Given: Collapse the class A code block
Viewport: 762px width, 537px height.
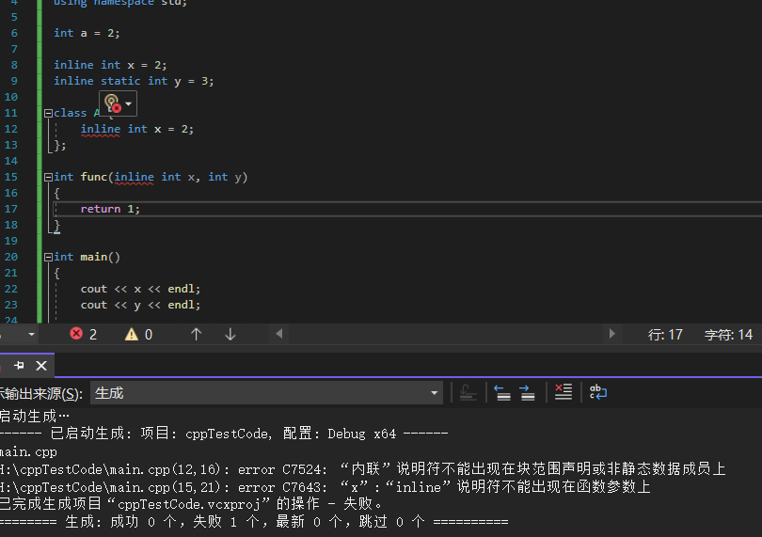Looking at the screenshot, I should 47,113.
